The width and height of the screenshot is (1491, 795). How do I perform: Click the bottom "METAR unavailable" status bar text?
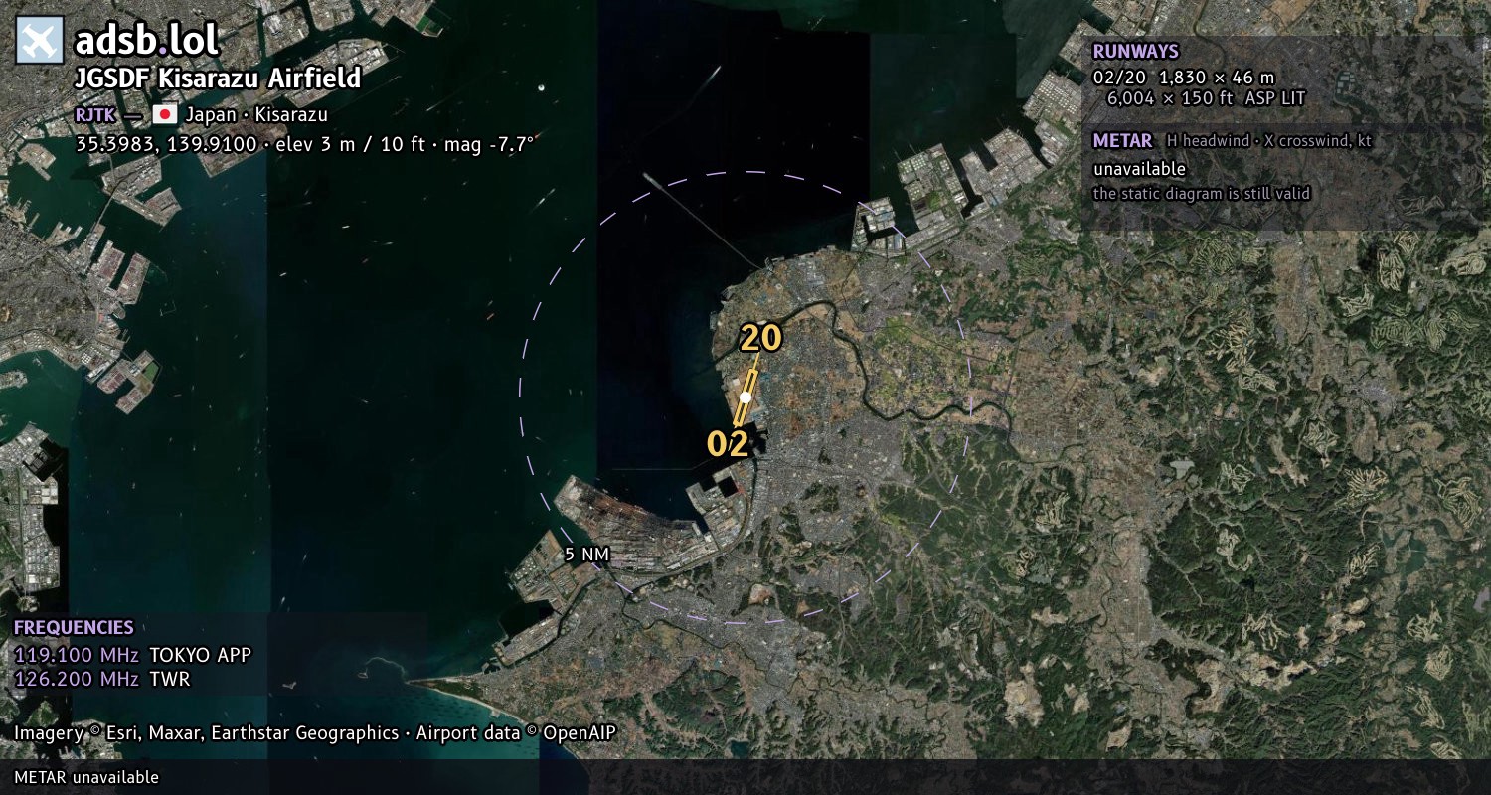pyautogui.click(x=86, y=777)
